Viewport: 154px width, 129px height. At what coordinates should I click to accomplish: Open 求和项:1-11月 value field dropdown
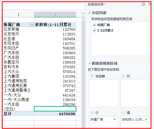pyautogui.click(x=146, y=119)
